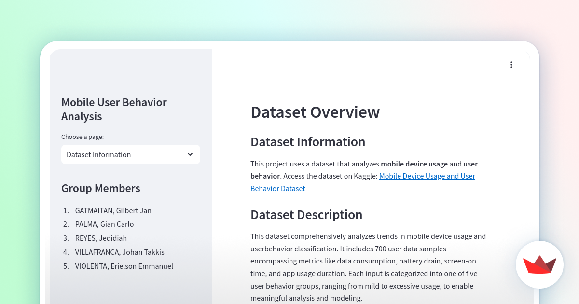Click 'REYES, Jedidiah' in the member list
Image resolution: width=579 pixels, height=304 pixels.
[x=101, y=238]
